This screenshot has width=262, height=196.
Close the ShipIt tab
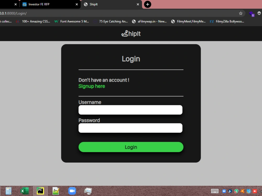coord(138,4)
